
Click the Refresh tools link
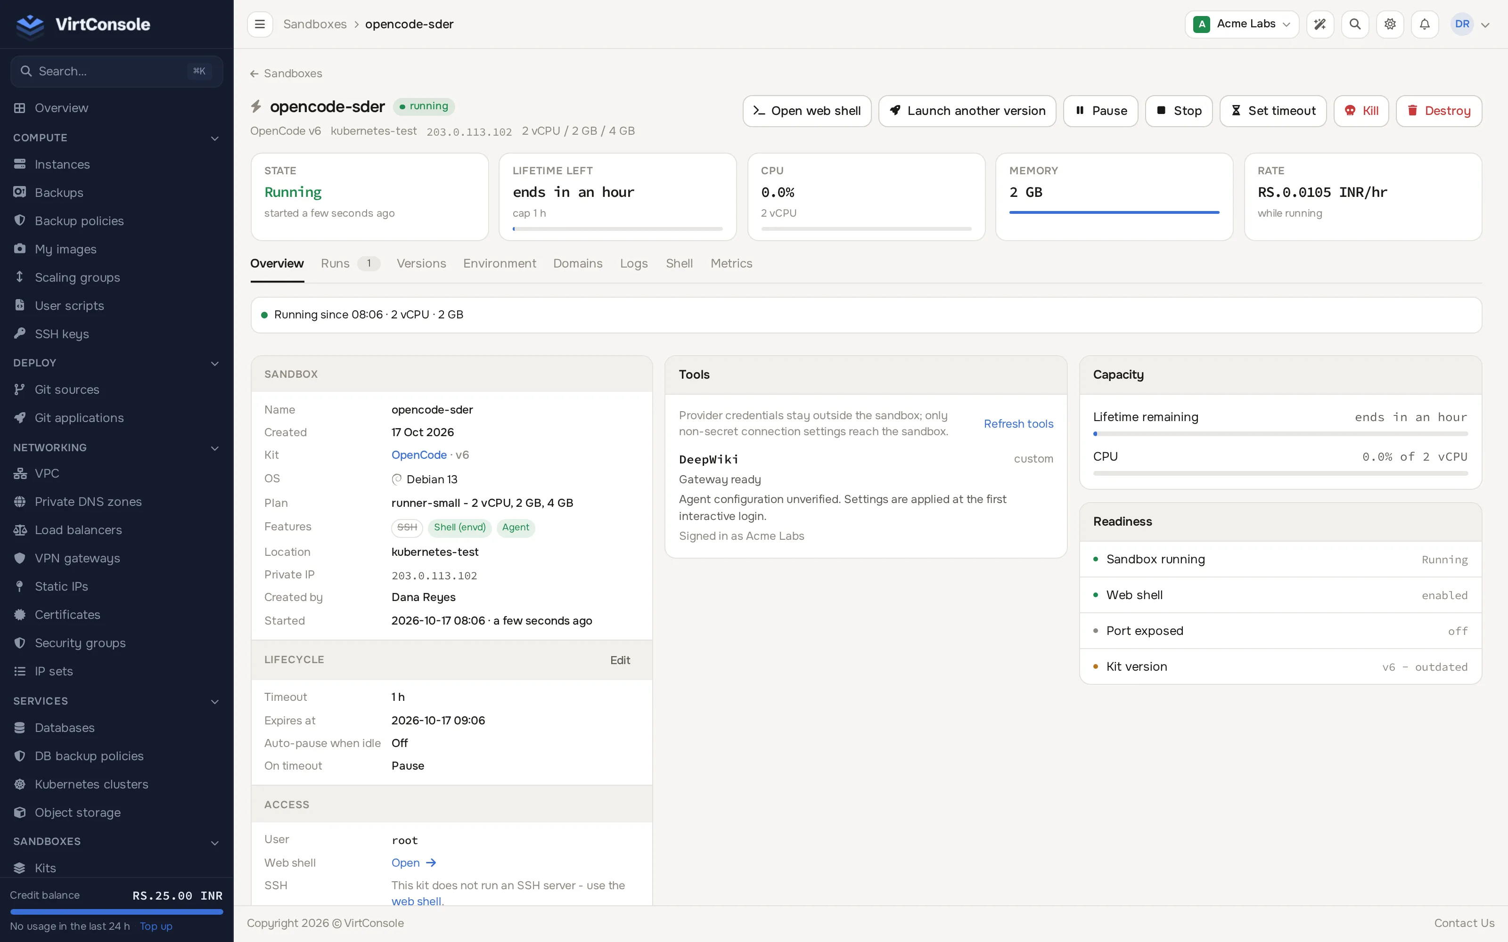pyautogui.click(x=1018, y=423)
